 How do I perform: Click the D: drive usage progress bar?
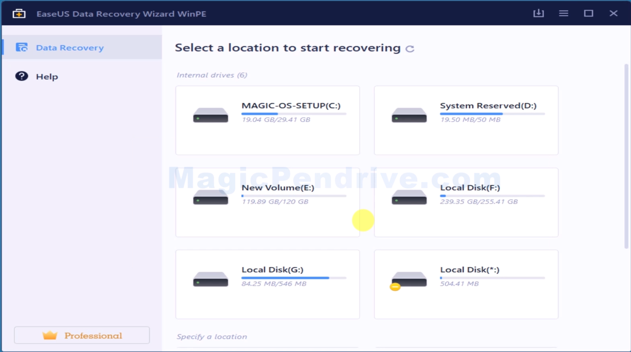pyautogui.click(x=492, y=114)
